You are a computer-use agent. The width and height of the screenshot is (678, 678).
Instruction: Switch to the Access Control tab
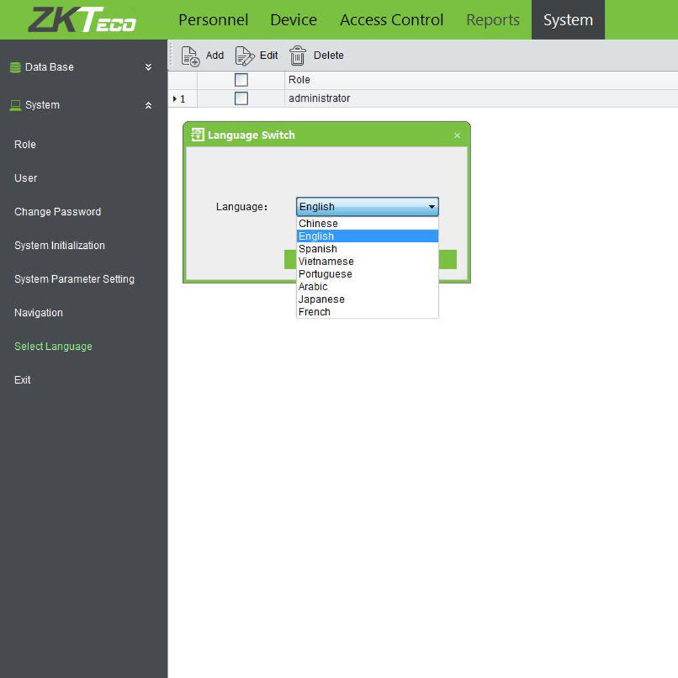click(391, 20)
